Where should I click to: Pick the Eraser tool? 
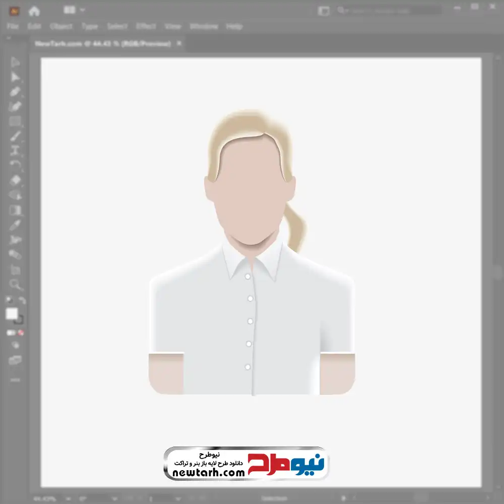(15, 180)
